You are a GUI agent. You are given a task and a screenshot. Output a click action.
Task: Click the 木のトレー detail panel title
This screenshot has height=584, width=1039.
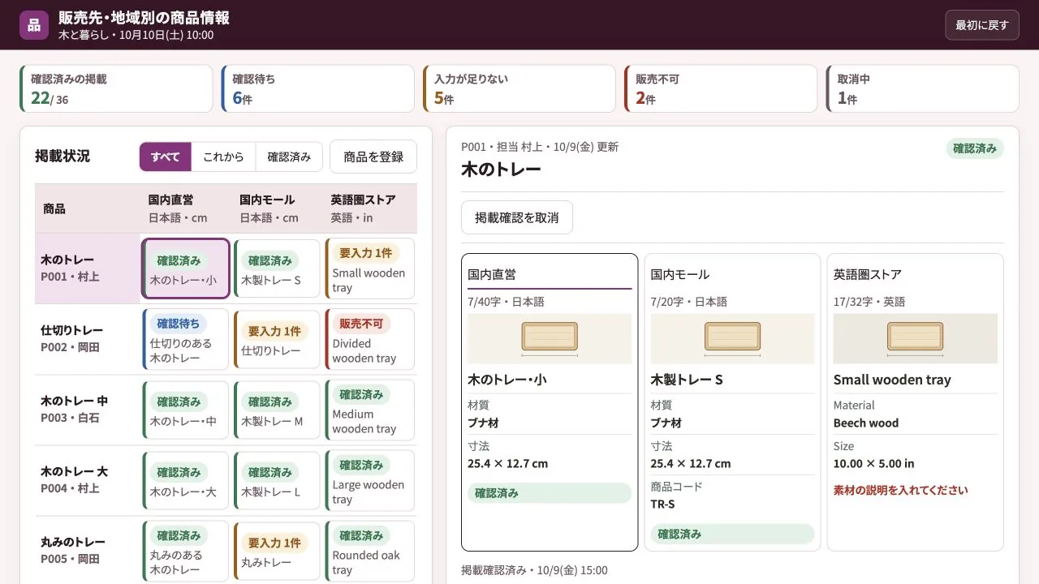coord(501,170)
